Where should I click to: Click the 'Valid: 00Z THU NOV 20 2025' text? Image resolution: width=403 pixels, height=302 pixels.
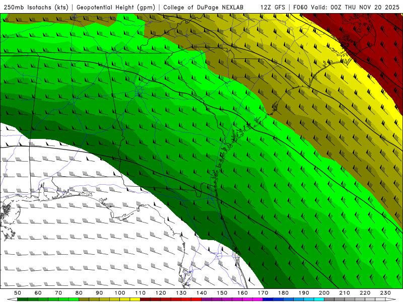(x=355, y=7)
